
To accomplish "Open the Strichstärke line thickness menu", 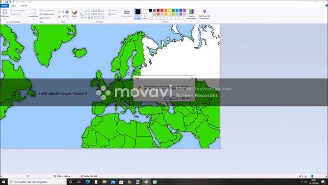I will pyautogui.click(x=127, y=13).
